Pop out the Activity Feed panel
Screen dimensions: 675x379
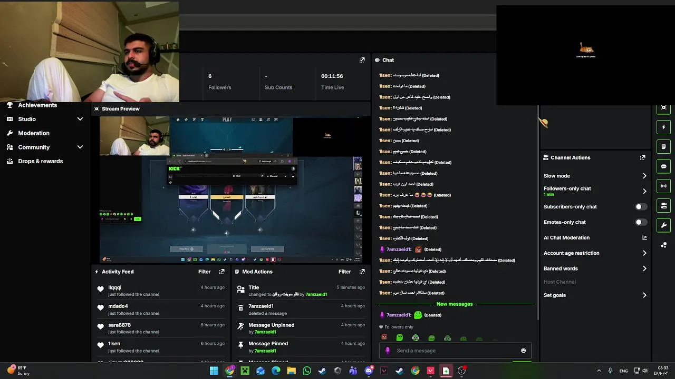221,272
